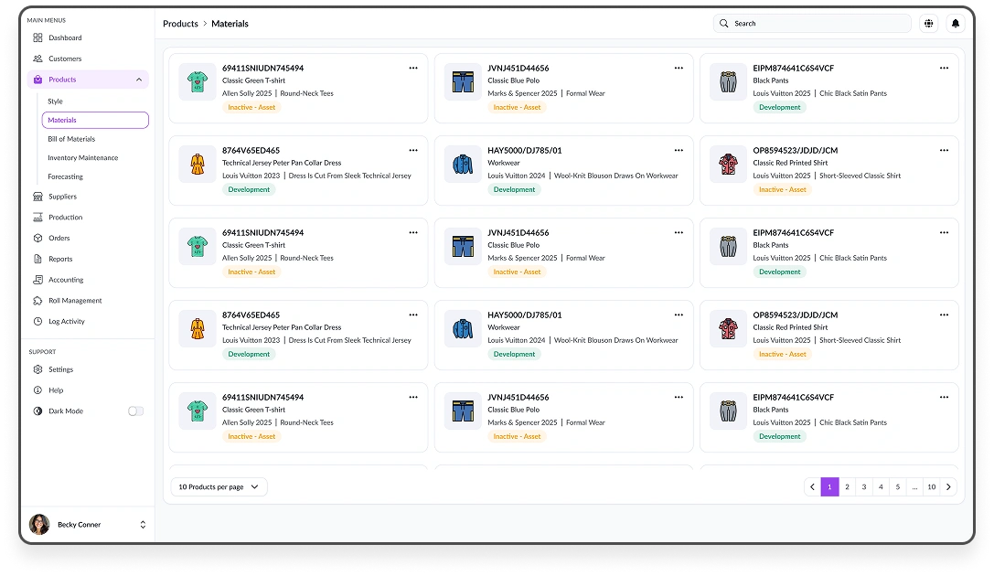The image size is (994, 576).
Task: Expand Becky Conner account switcher
Action: [x=143, y=525]
